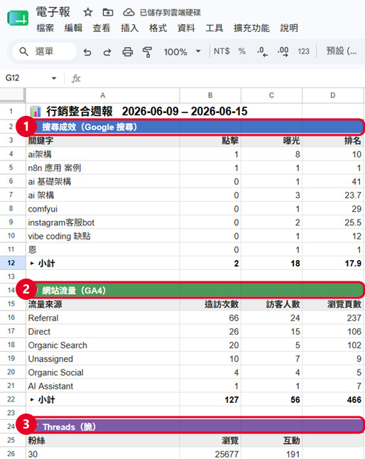Select Referral page views 237
The width and height of the screenshot is (365, 459).
pos(333,318)
